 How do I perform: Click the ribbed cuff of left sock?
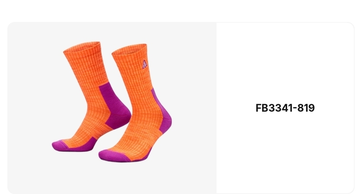[82, 50]
